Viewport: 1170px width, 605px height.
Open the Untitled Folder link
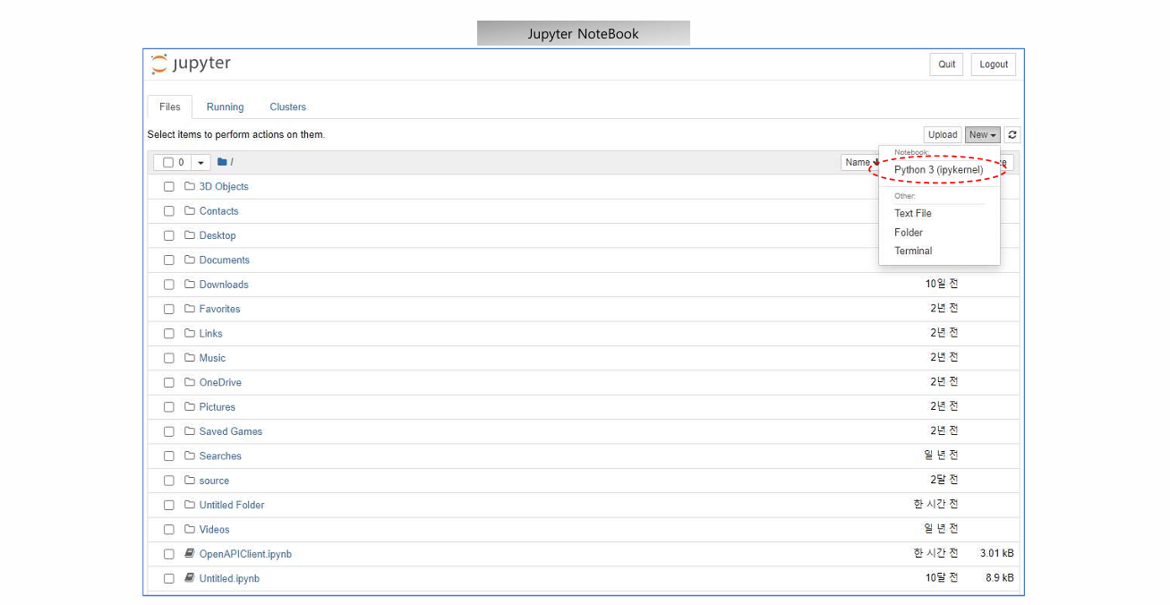coord(232,505)
